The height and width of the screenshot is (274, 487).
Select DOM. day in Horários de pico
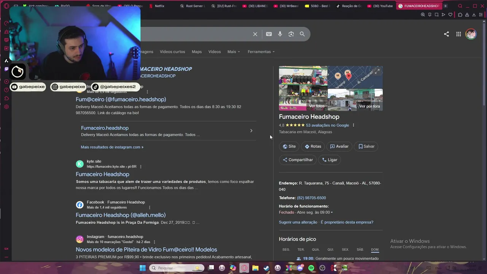pyautogui.click(x=375, y=250)
